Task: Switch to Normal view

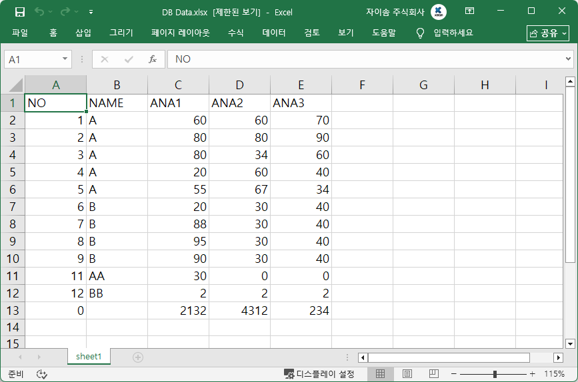Action: pos(381,374)
